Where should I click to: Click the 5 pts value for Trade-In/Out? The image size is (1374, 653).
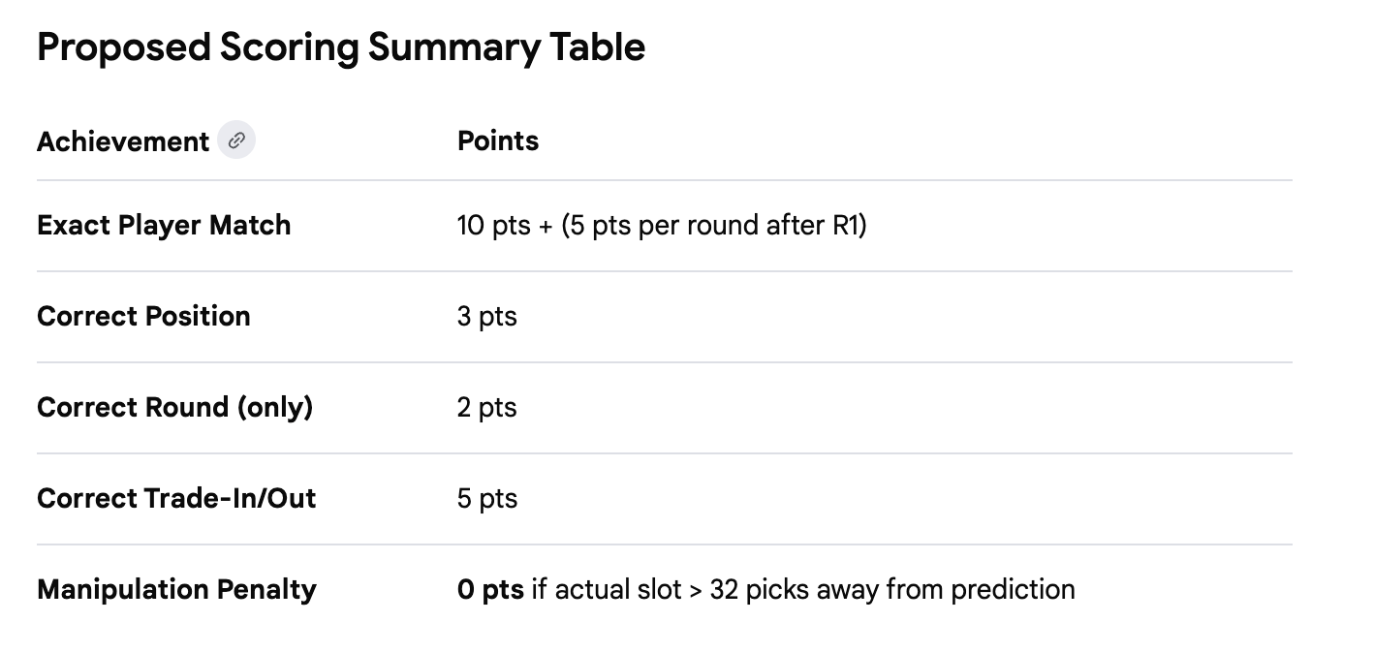coord(486,498)
